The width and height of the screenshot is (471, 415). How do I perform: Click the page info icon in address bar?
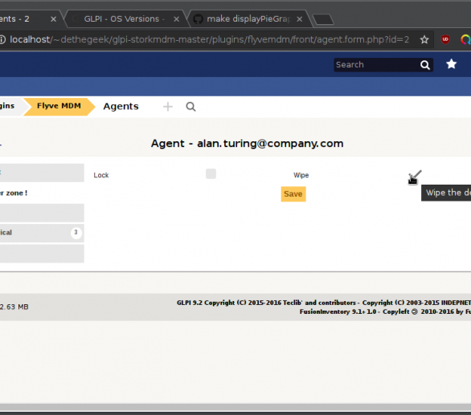tap(2, 39)
